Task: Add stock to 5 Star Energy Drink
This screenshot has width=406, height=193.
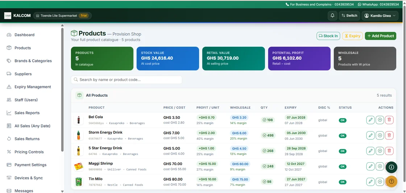Action: tap(380, 151)
